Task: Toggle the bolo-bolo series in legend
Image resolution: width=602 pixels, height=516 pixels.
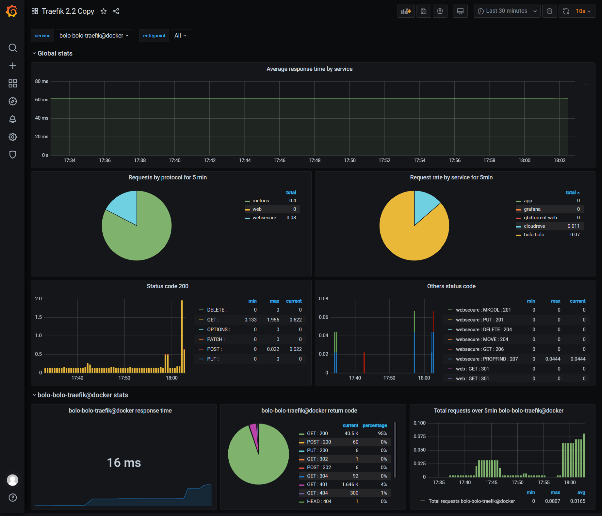Action: point(534,235)
